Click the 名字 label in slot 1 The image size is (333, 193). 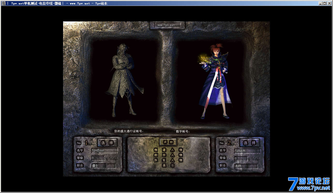click(80, 150)
